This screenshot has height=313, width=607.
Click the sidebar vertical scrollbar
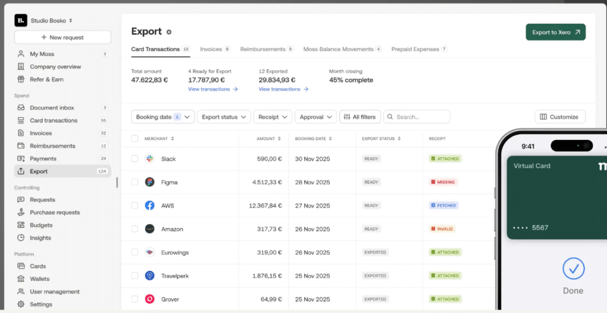117,183
